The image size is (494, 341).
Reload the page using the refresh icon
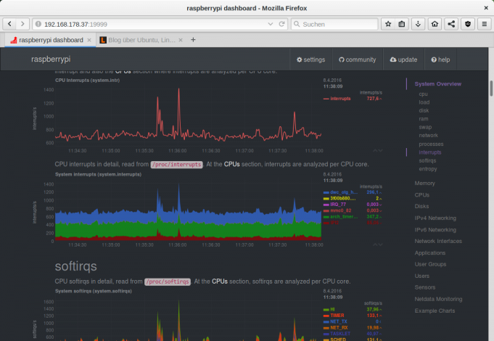tap(282, 24)
